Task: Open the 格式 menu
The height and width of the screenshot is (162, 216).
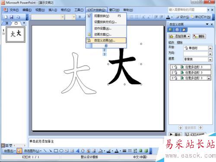Action: click(66, 10)
